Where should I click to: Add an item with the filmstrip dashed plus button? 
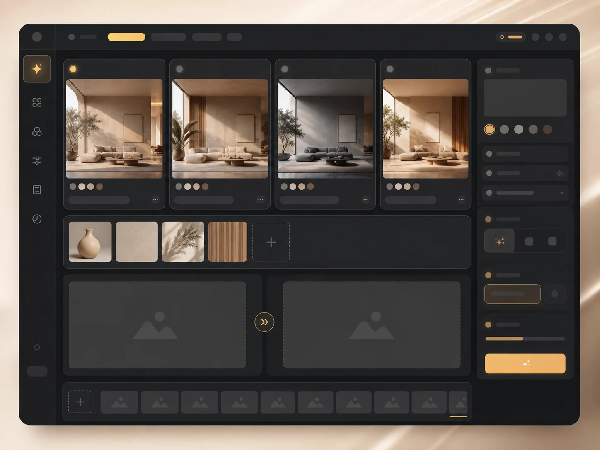coord(80,402)
